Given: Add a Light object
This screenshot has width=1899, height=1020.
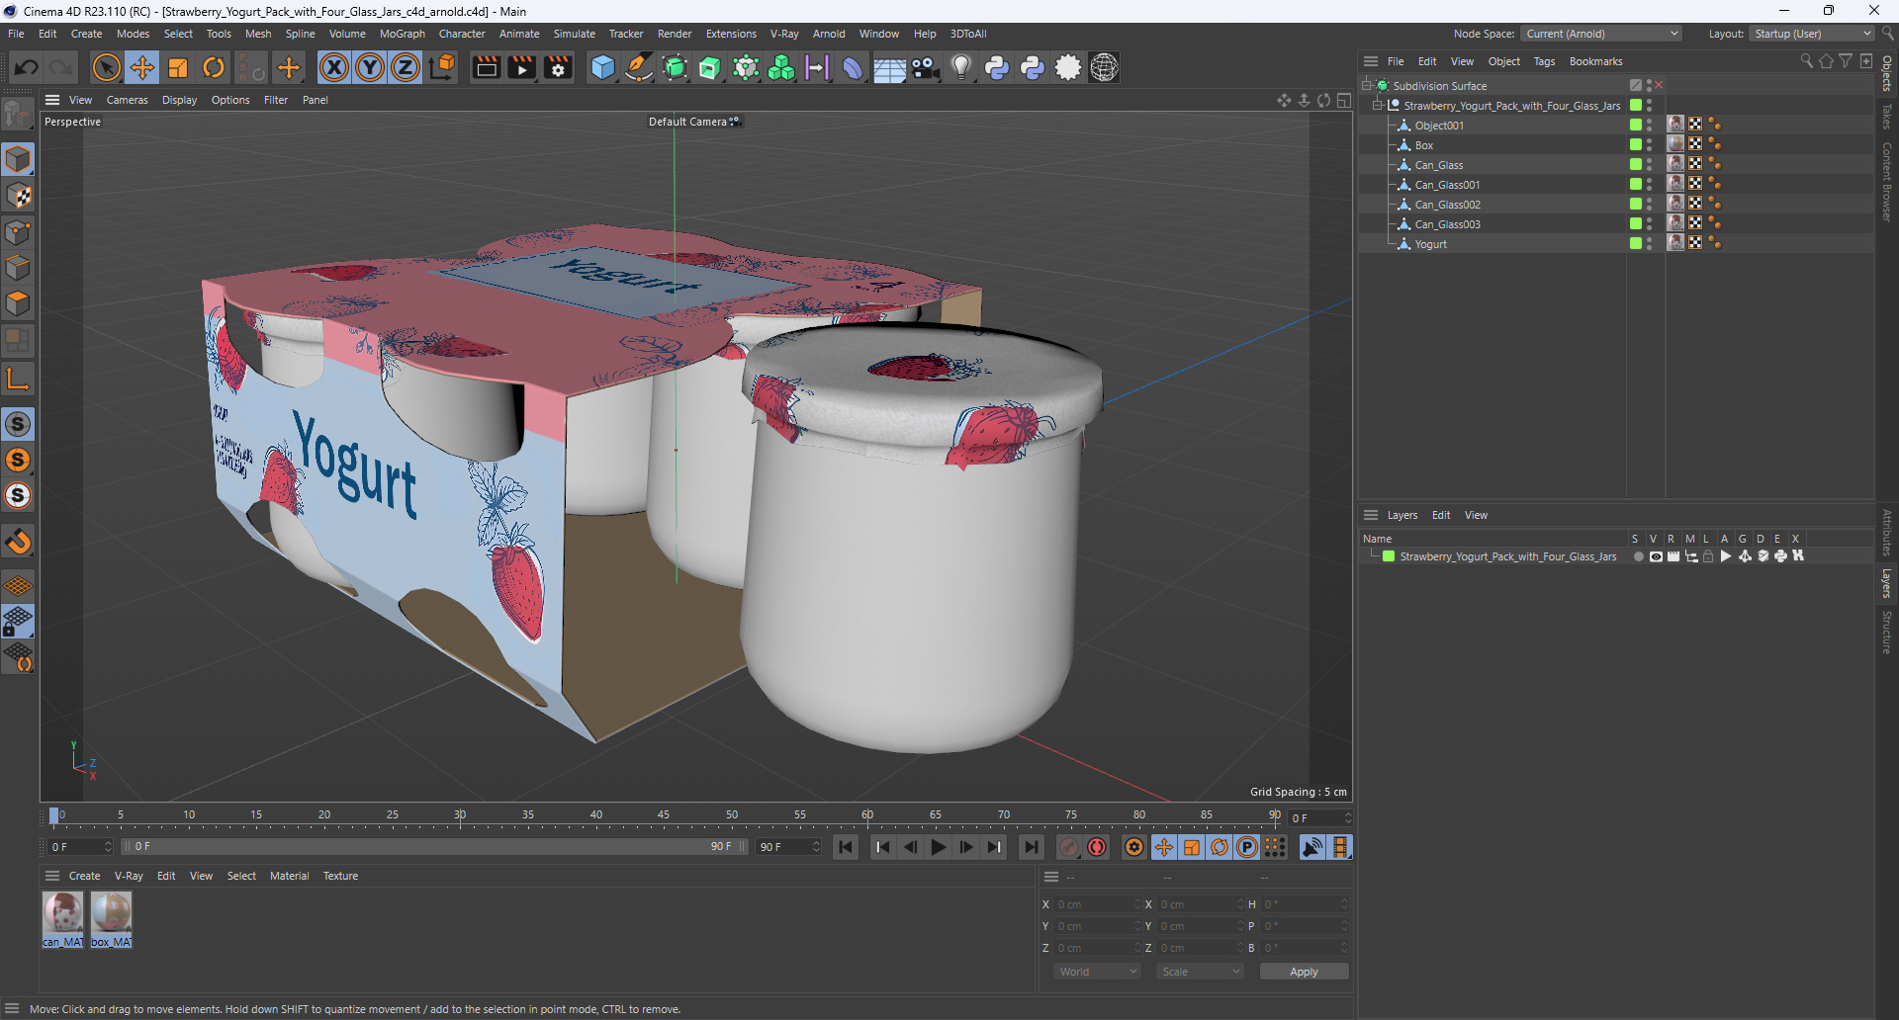Looking at the screenshot, I should pyautogui.click(x=960, y=67).
